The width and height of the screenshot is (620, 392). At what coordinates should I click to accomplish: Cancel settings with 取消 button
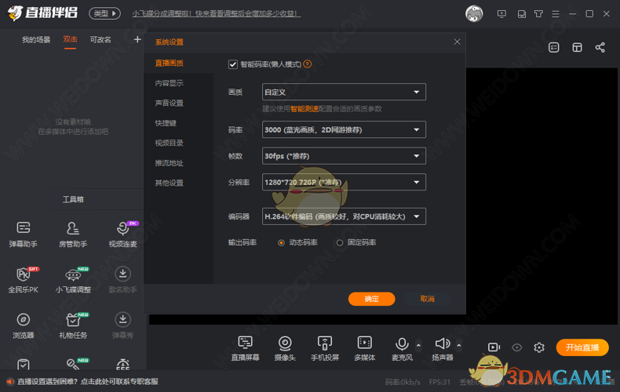click(428, 299)
